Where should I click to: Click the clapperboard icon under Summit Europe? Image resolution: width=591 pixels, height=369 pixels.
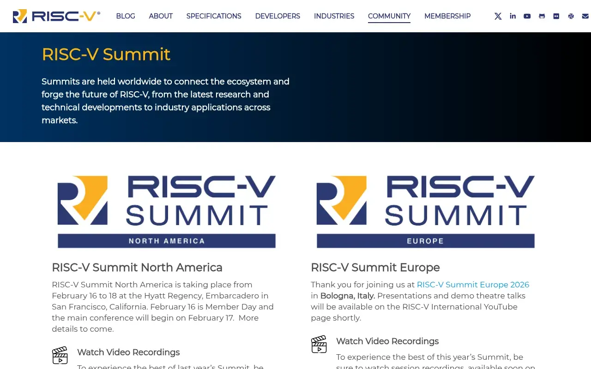pos(319,344)
